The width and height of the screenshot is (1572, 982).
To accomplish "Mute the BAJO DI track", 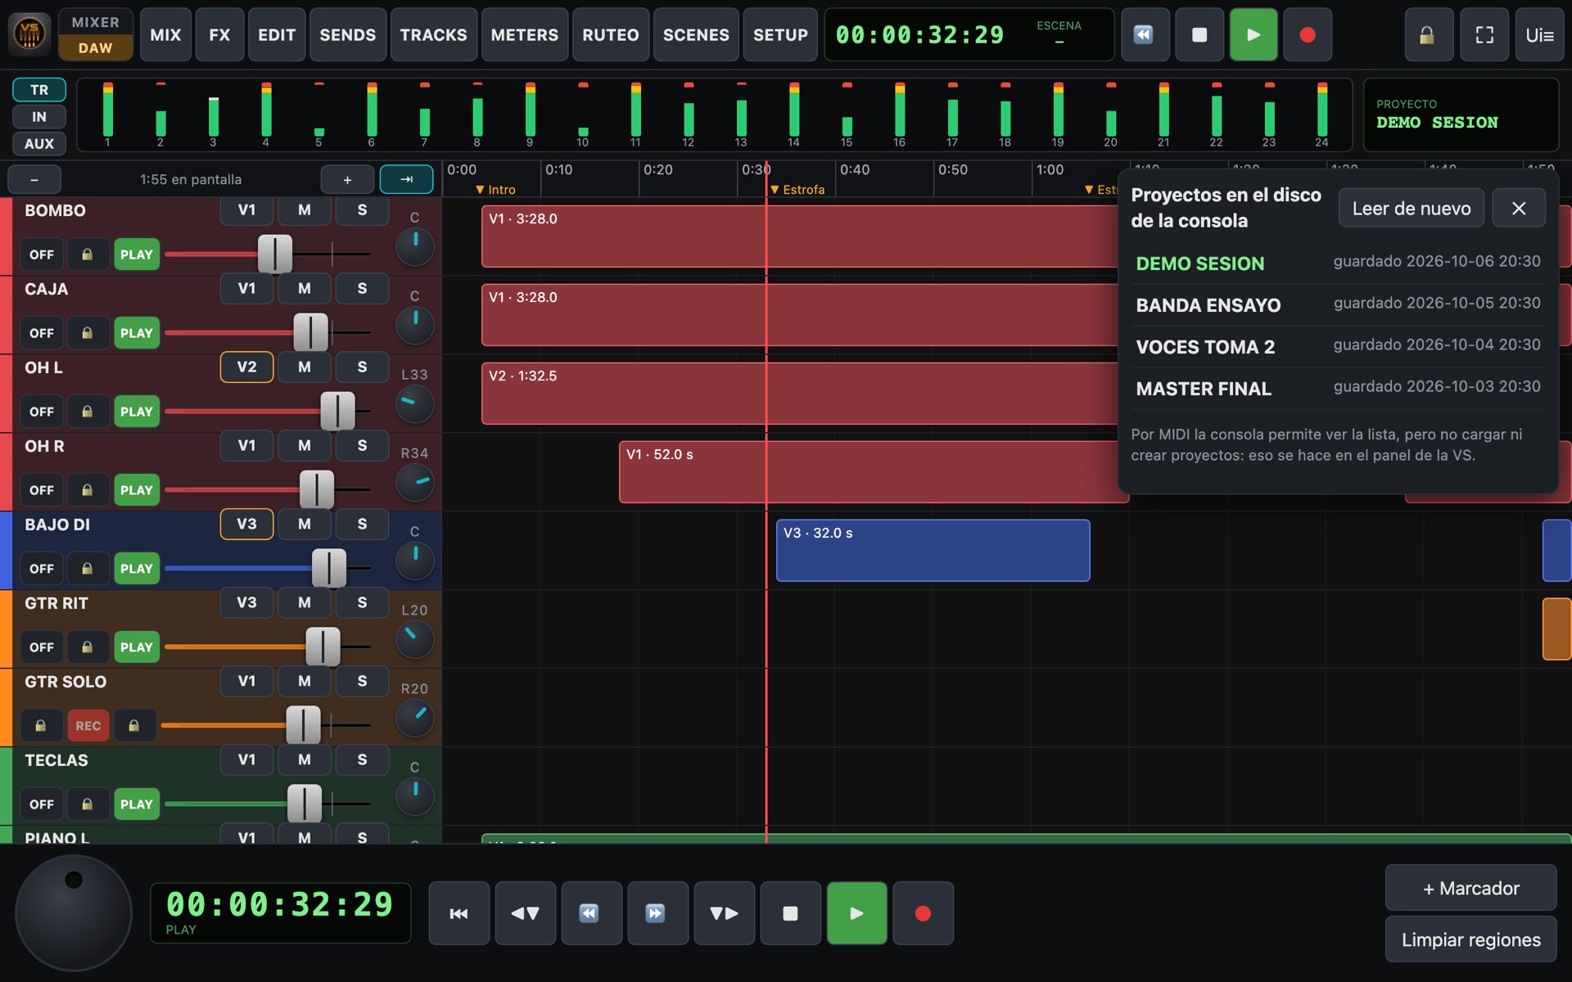I will pos(305,525).
